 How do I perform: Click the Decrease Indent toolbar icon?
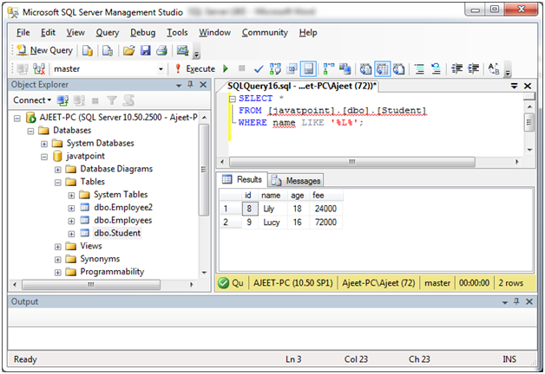[x=456, y=68]
